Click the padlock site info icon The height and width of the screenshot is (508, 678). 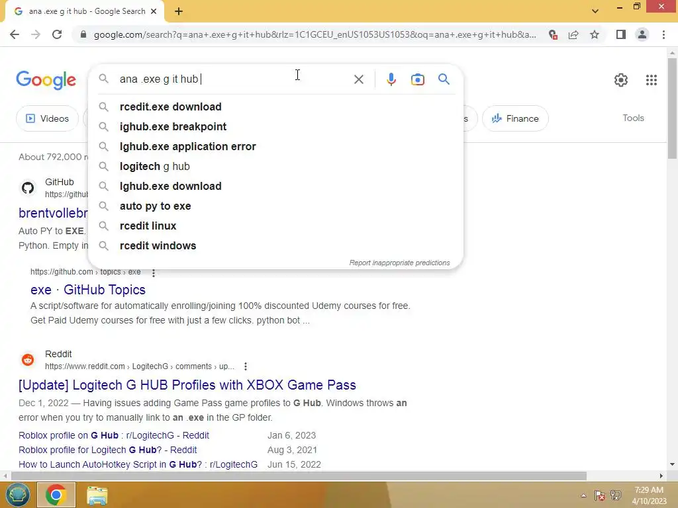83,34
